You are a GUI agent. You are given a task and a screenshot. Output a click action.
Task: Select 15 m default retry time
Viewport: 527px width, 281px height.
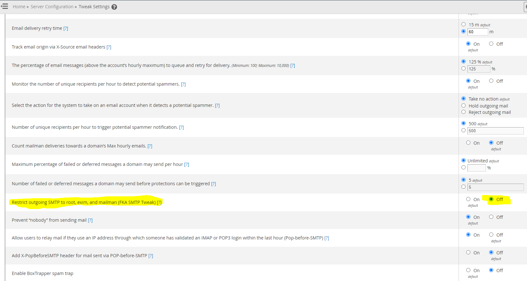click(x=463, y=24)
